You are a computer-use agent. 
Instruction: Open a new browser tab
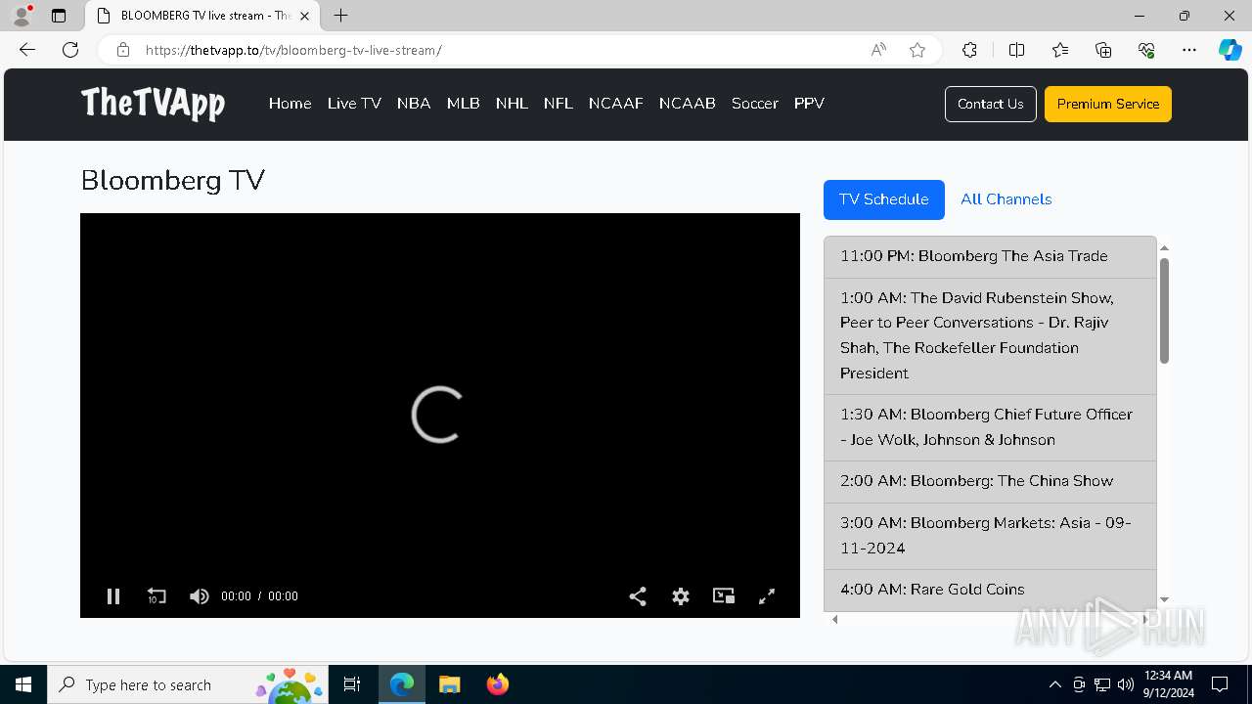pyautogui.click(x=340, y=16)
